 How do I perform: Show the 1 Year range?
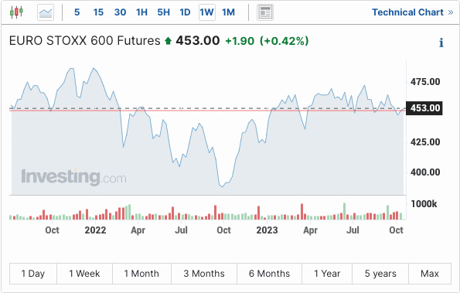(327, 274)
